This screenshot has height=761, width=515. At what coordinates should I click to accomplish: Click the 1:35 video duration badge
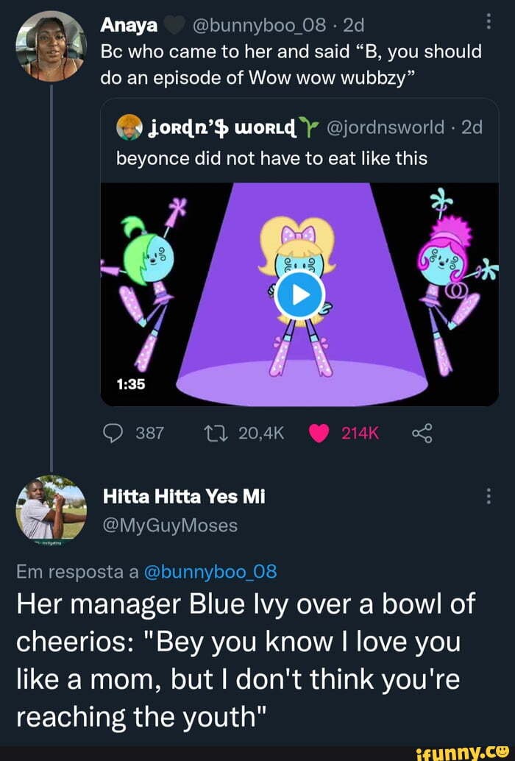tap(129, 383)
